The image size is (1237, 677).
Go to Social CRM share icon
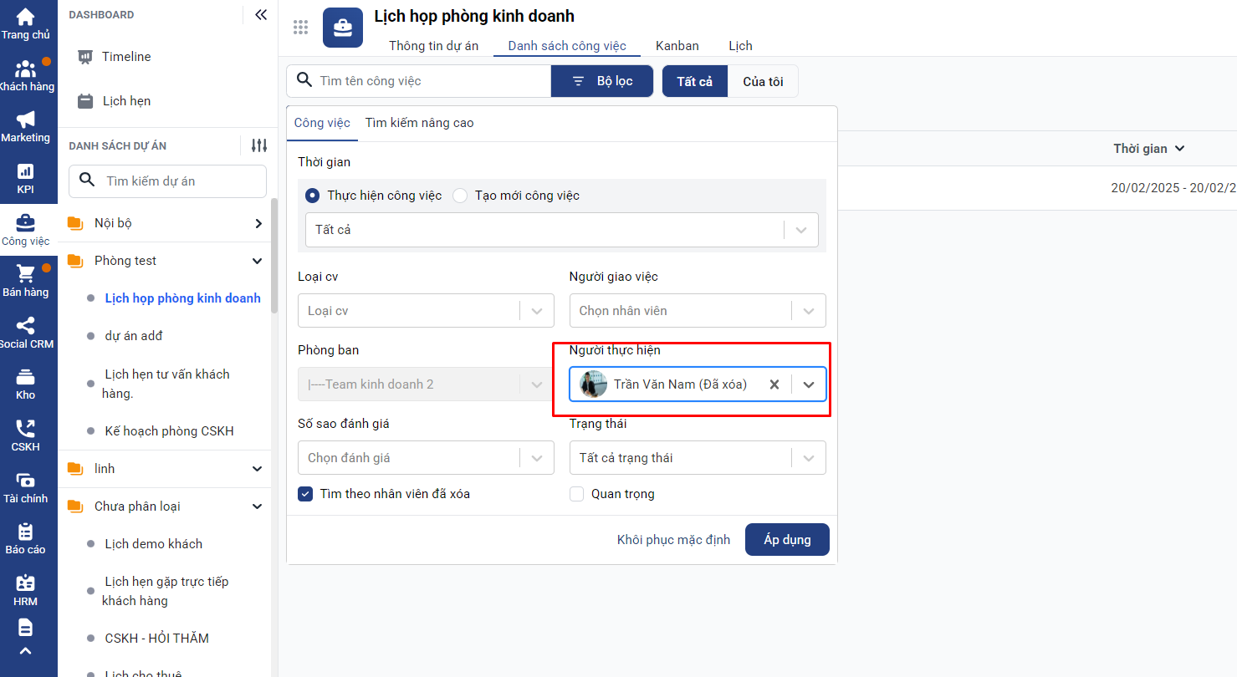click(25, 326)
